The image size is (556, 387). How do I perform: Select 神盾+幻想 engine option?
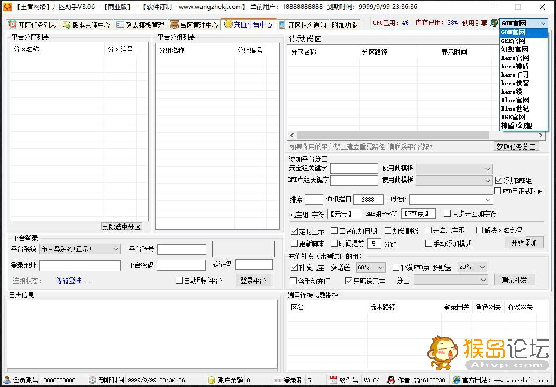pos(523,125)
